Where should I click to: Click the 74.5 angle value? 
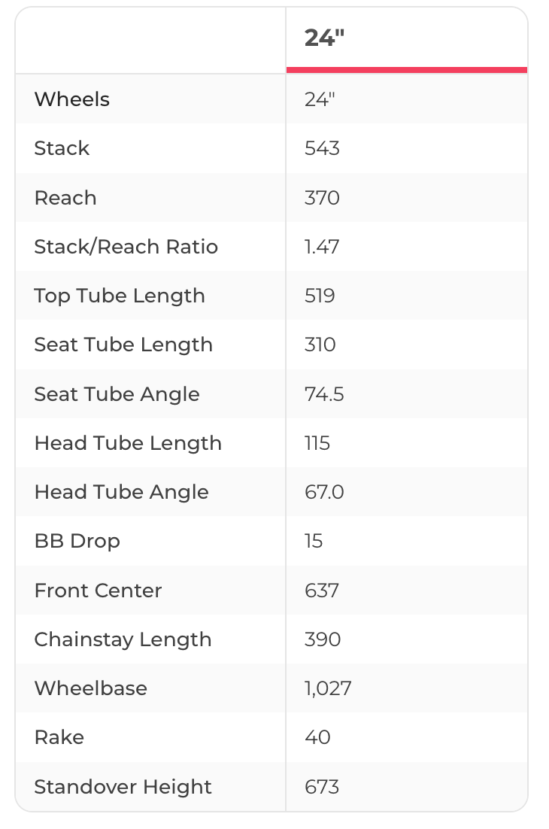click(x=324, y=394)
